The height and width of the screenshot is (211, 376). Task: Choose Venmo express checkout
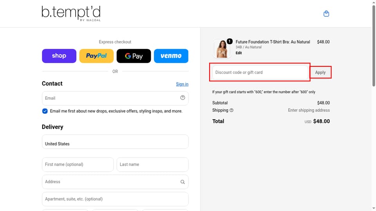click(x=171, y=56)
